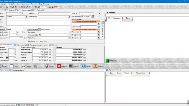Image resolution: width=189 pixels, height=106 pixels.
Task: Click the texture picker icon for Внешняя
Action: (99, 38)
